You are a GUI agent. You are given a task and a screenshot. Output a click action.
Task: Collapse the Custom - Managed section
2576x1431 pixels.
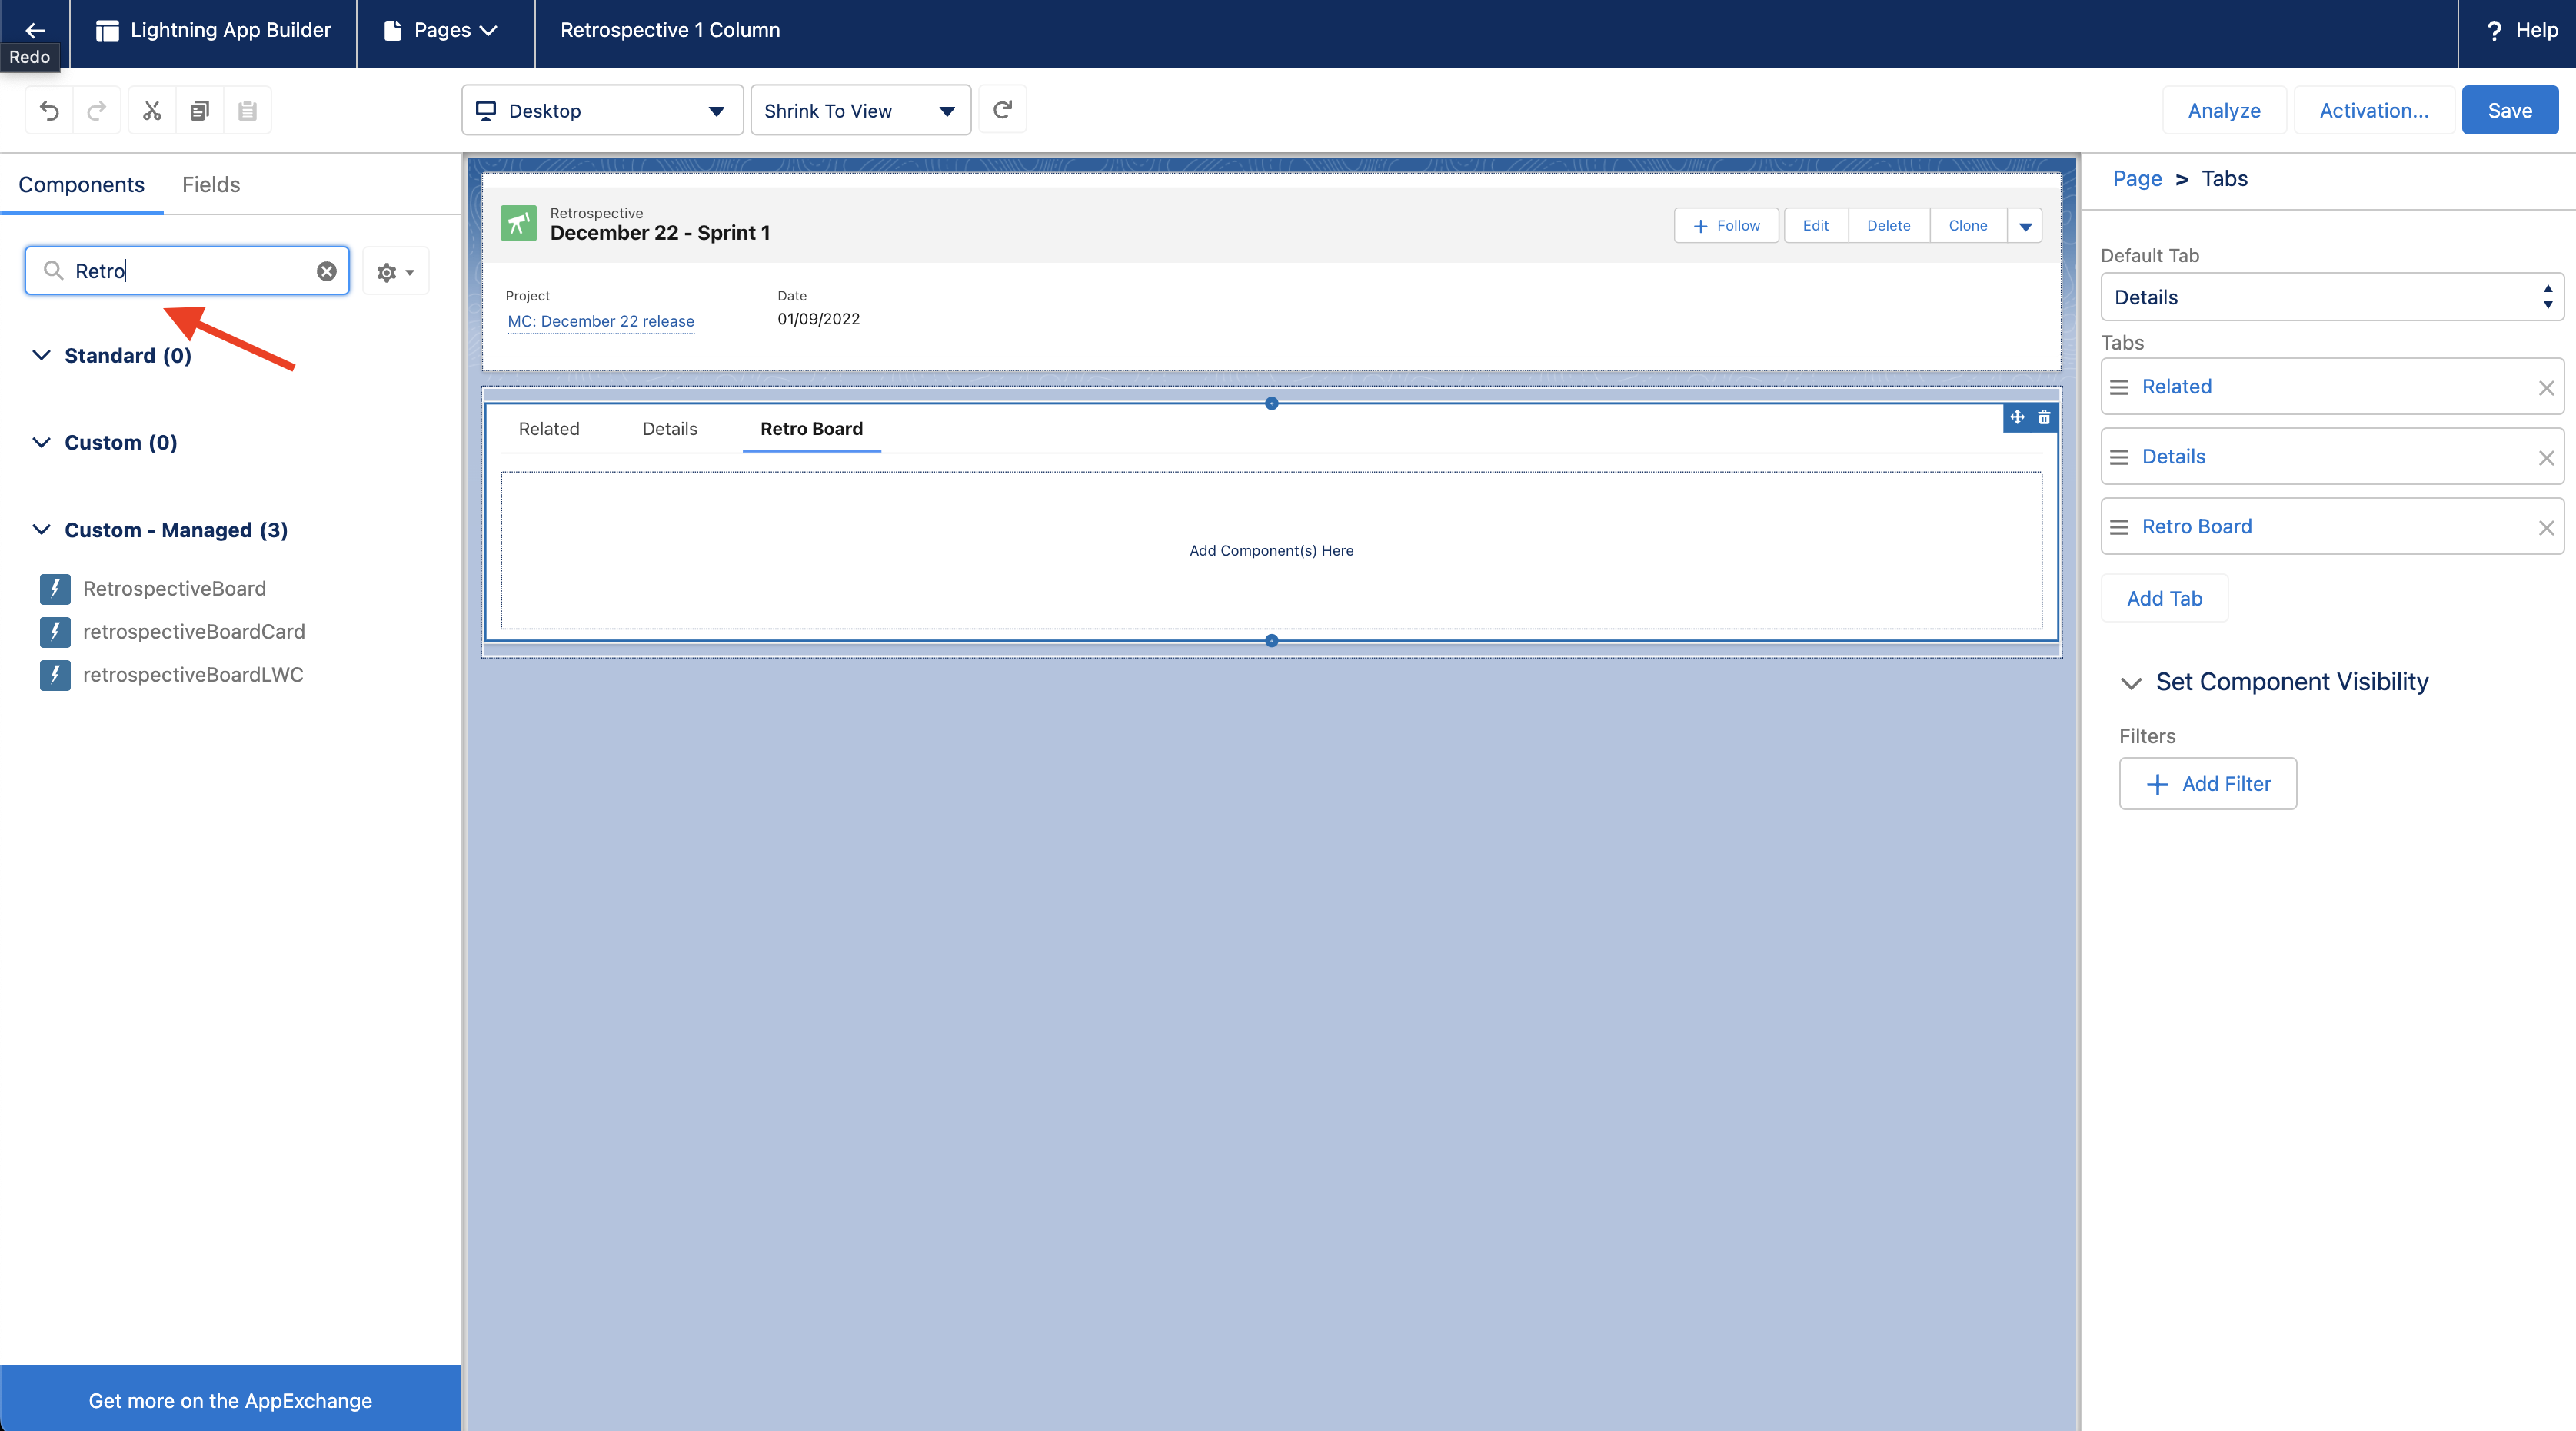coord(42,530)
